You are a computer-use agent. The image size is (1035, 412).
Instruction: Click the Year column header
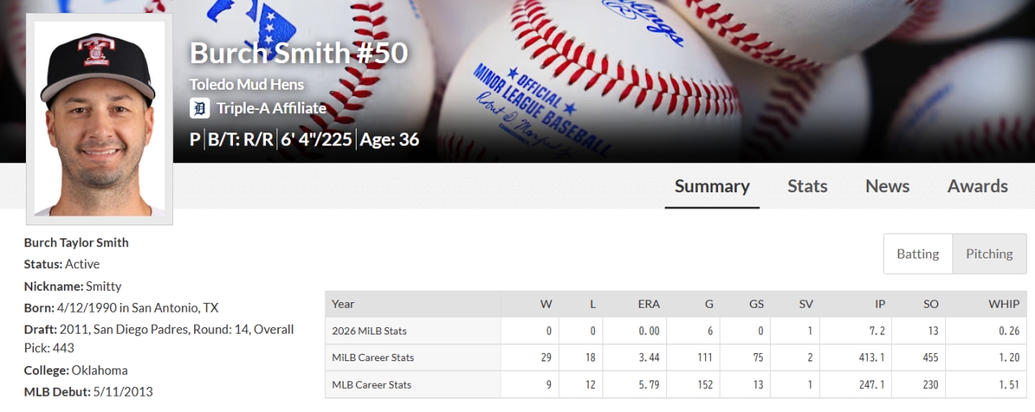pyautogui.click(x=343, y=304)
